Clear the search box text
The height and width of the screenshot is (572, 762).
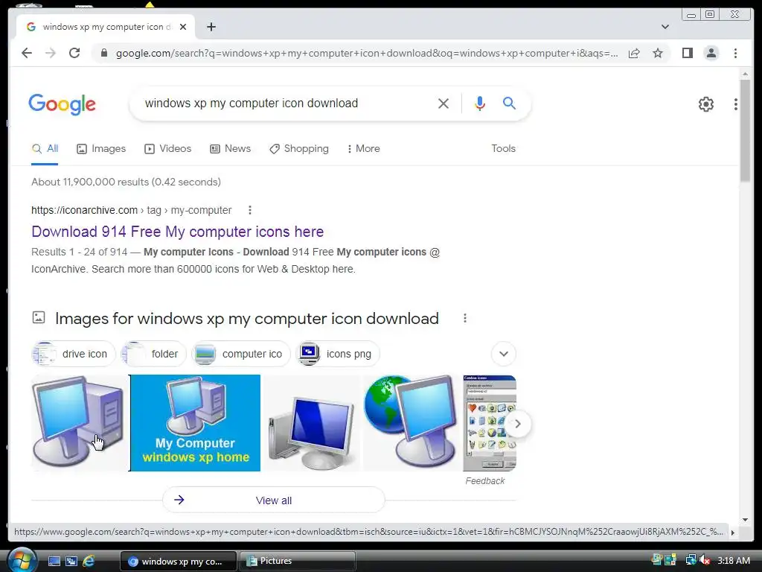444,103
